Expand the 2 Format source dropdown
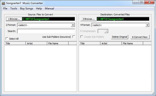Viewport: 156px width, 96px height. [73, 25]
